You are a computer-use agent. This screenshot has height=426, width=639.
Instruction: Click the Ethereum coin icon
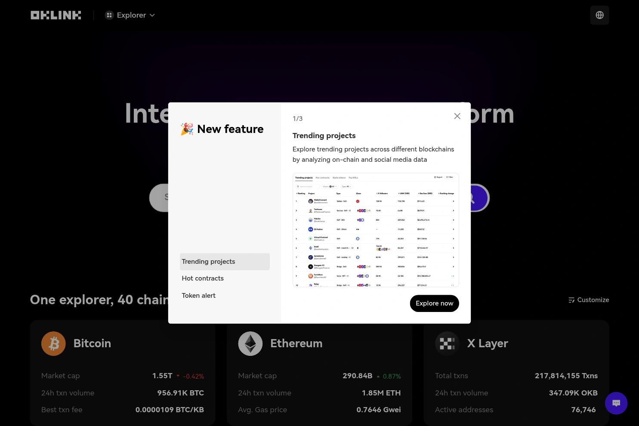[x=250, y=343]
